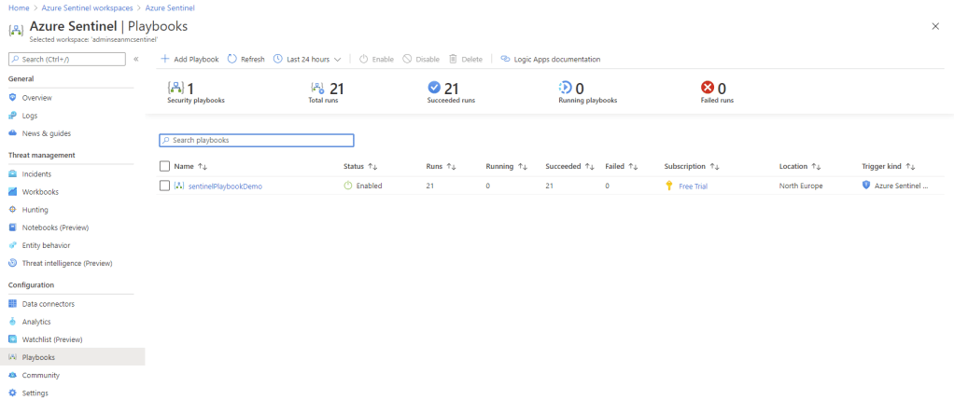Check the select-all checkbox in header
Image resolution: width=954 pixels, height=414 pixels.
(164, 166)
